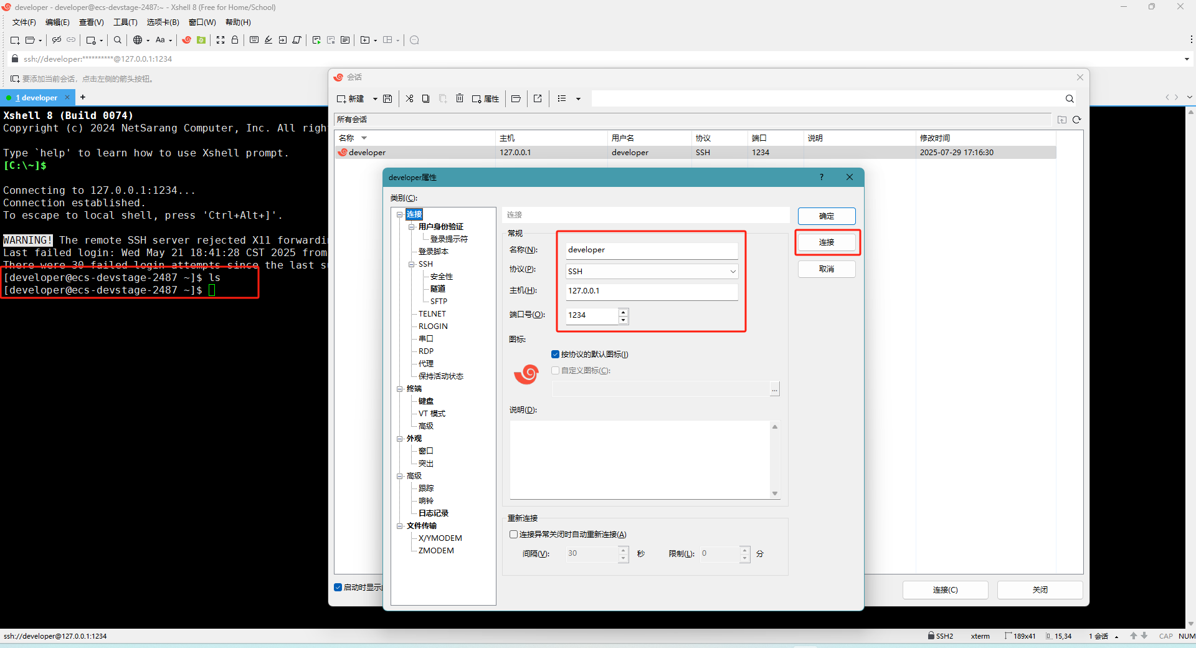The height and width of the screenshot is (648, 1196).
Task: Toggle default protocol icon checkbox
Action: pyautogui.click(x=555, y=354)
